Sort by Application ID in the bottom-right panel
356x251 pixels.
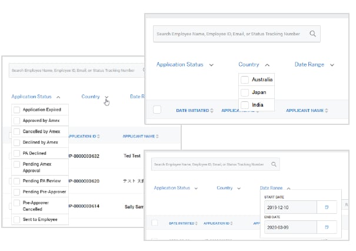pos(231,223)
